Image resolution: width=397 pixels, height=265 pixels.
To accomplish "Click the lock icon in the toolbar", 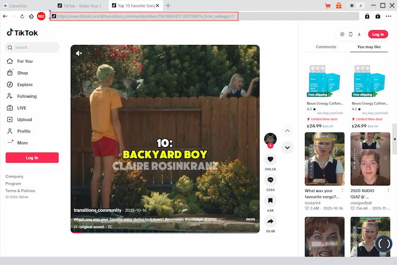I will click(367, 16).
